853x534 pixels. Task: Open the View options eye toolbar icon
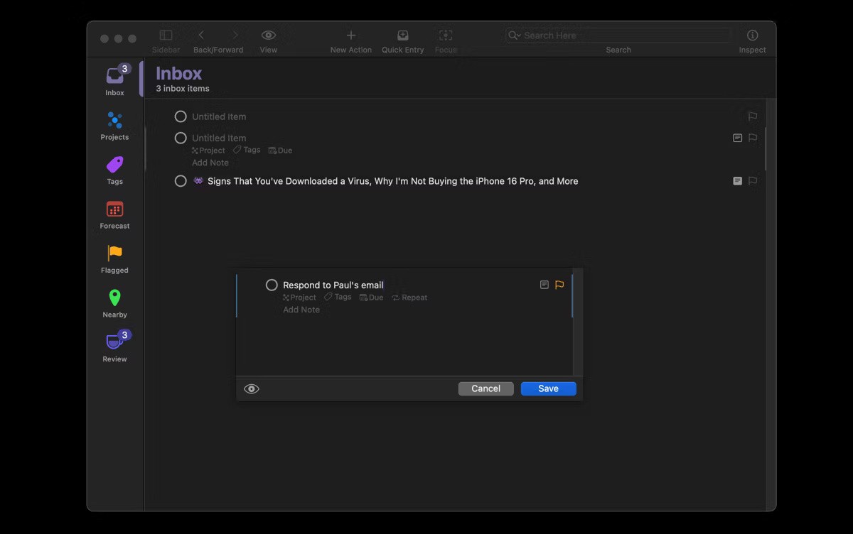(269, 36)
